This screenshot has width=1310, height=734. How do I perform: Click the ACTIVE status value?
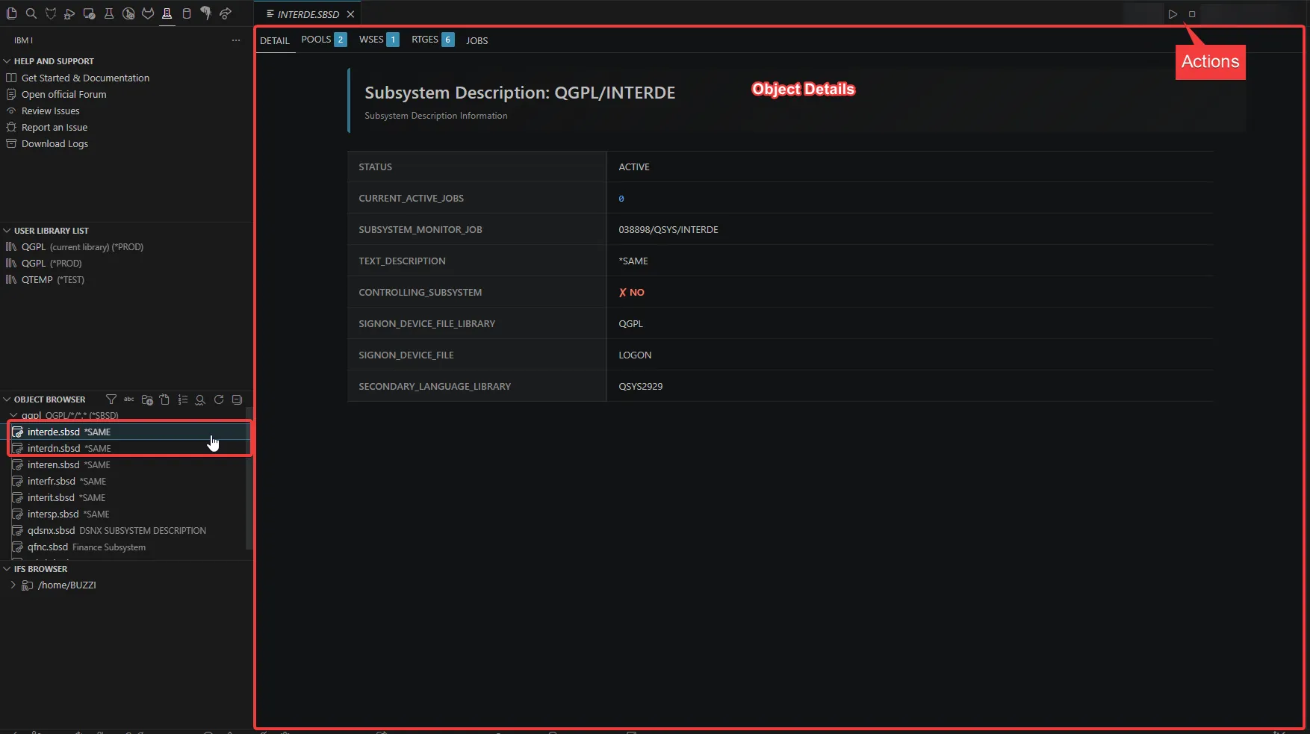(634, 167)
